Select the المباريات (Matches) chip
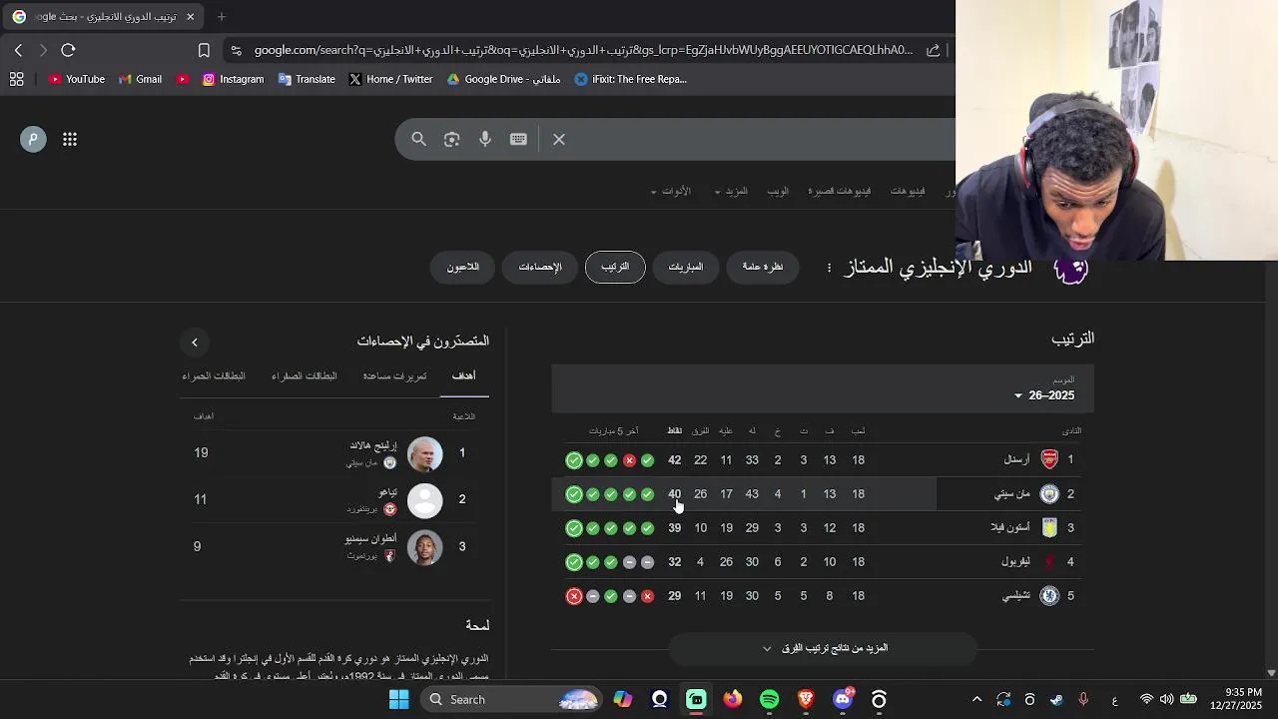 686,267
